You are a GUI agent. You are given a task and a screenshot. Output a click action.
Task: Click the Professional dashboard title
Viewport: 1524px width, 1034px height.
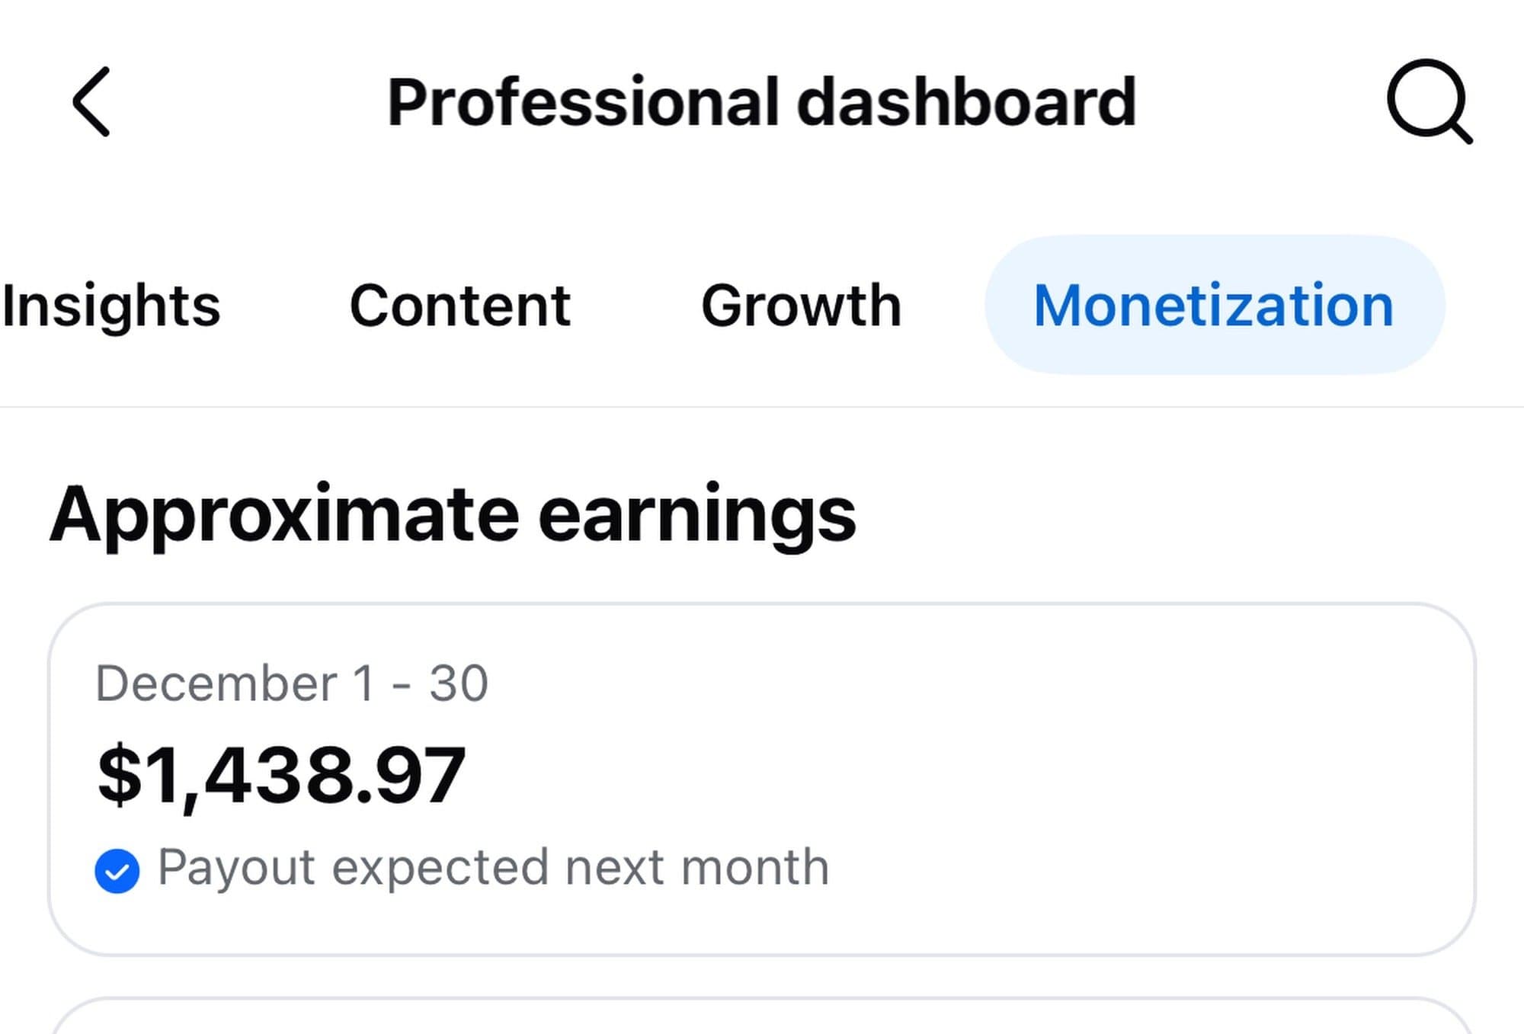coord(761,102)
